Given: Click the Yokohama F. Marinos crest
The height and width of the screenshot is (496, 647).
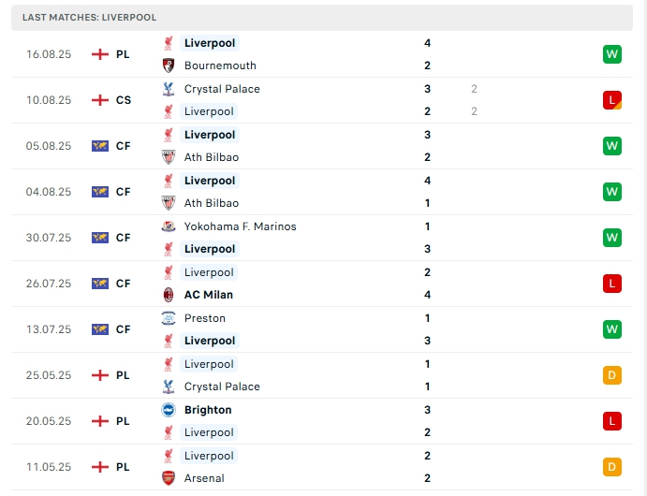Looking at the screenshot, I should point(169,226).
